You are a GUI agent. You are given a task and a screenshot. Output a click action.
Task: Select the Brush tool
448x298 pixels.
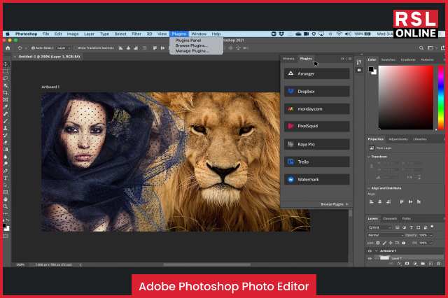click(6, 121)
